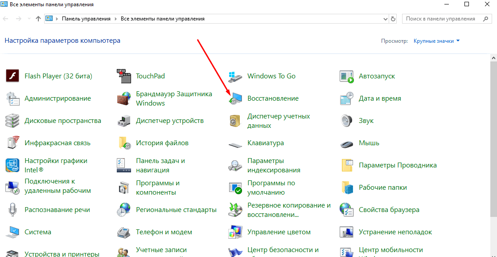
Task: Click the Брандмауэр Защитника Windows icon
Action: (x=124, y=98)
